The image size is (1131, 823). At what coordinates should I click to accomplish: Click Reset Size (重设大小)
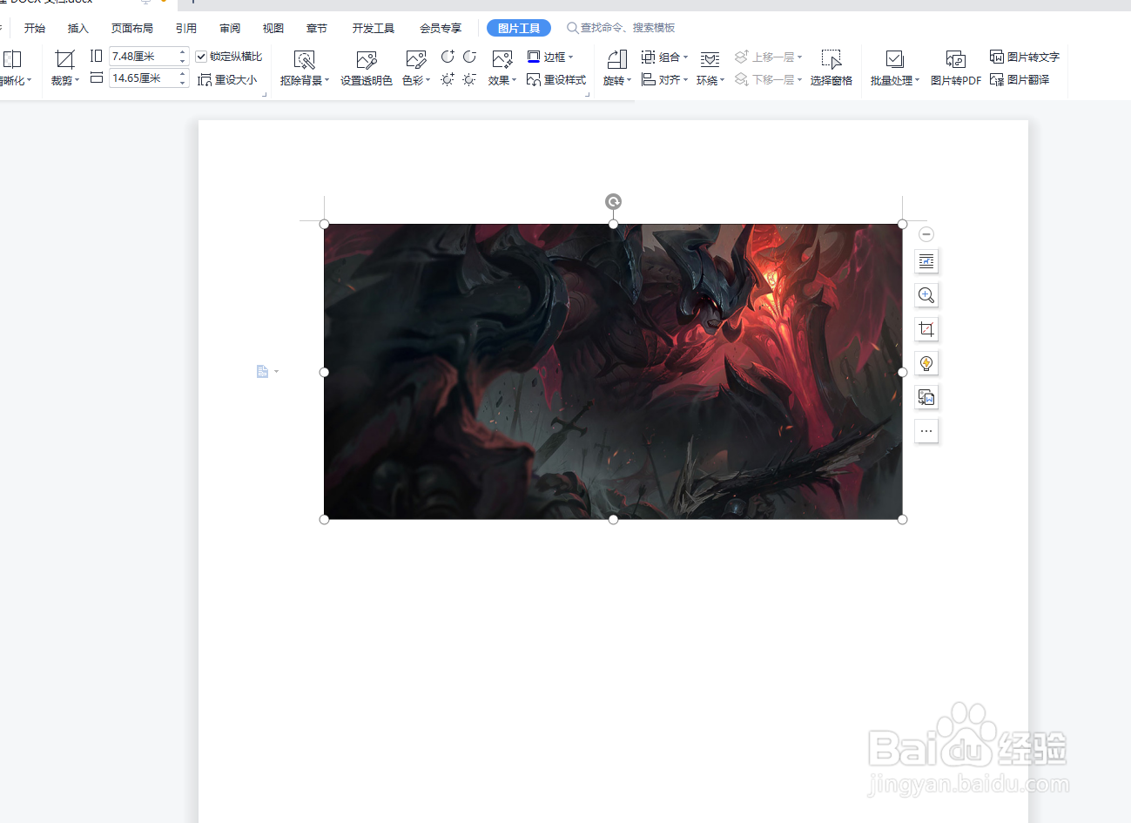[x=227, y=79]
